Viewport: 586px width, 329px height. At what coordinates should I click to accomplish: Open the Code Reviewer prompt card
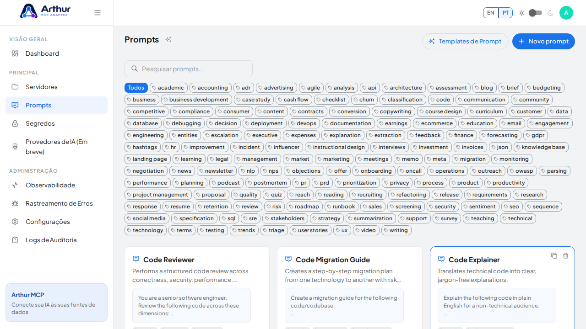pyautogui.click(x=197, y=288)
